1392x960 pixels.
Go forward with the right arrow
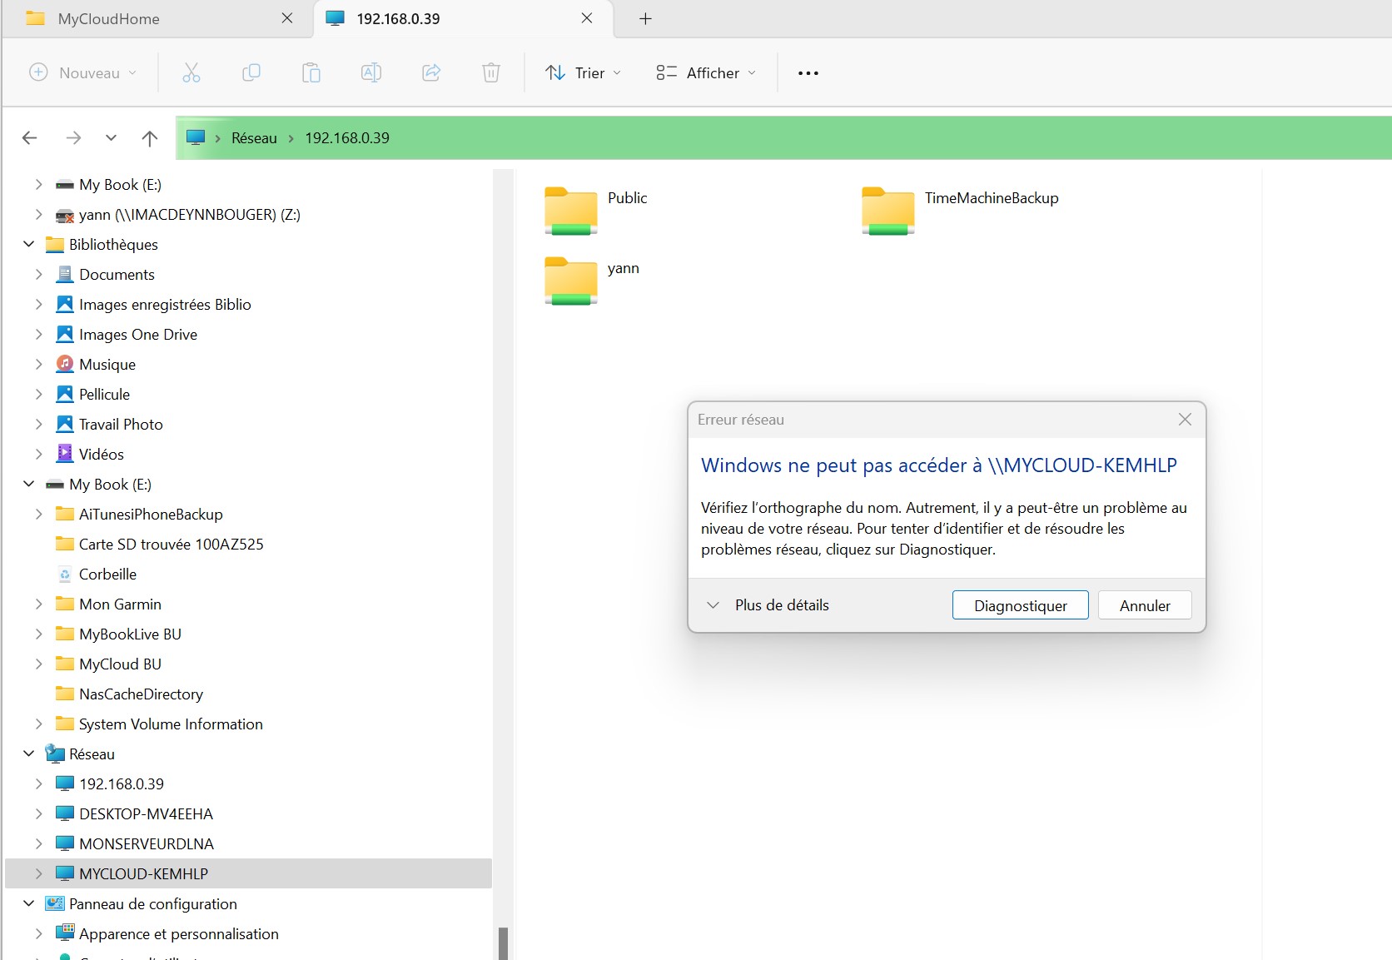pyautogui.click(x=73, y=137)
